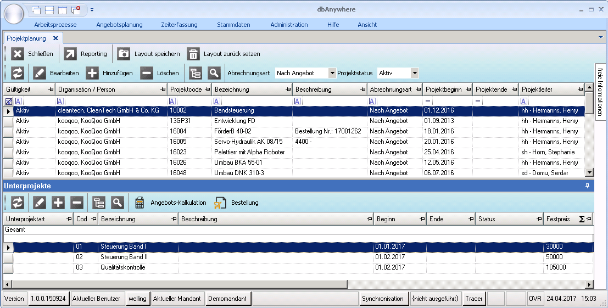Click Layout speichern camera icon
Image resolution: width=608 pixels, height=308 pixels.
pos(124,54)
